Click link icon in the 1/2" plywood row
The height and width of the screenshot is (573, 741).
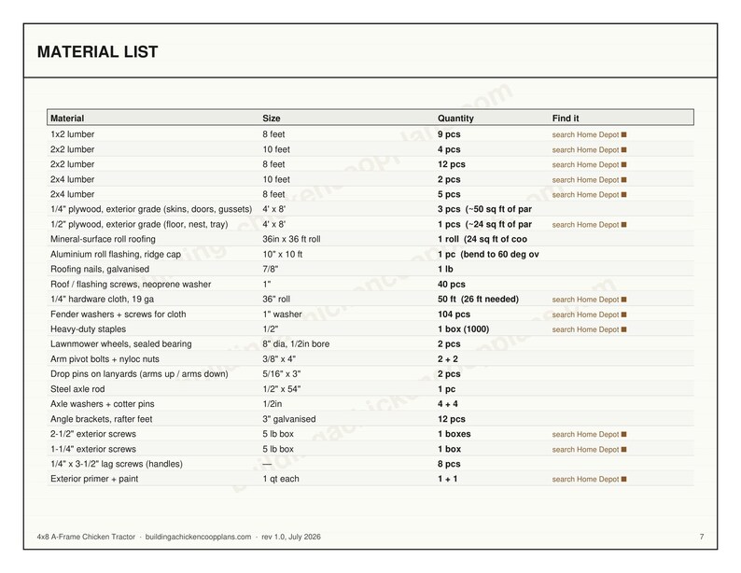[623, 225]
